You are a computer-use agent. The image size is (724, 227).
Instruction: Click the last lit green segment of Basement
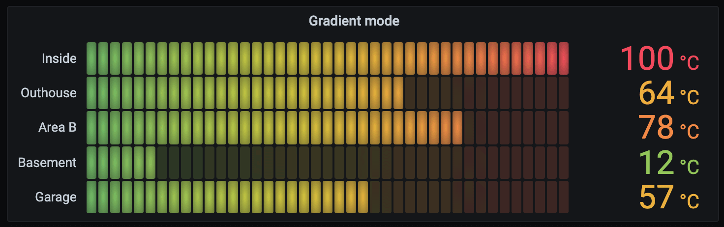point(151,162)
